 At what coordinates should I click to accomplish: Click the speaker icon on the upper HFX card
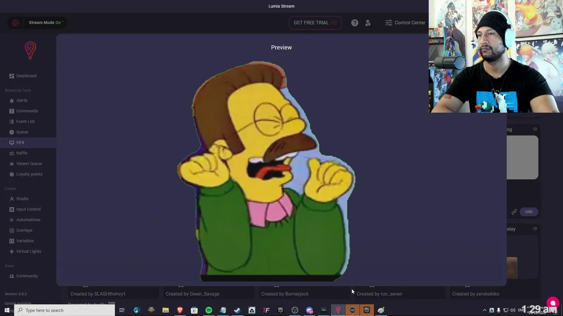click(x=535, y=129)
